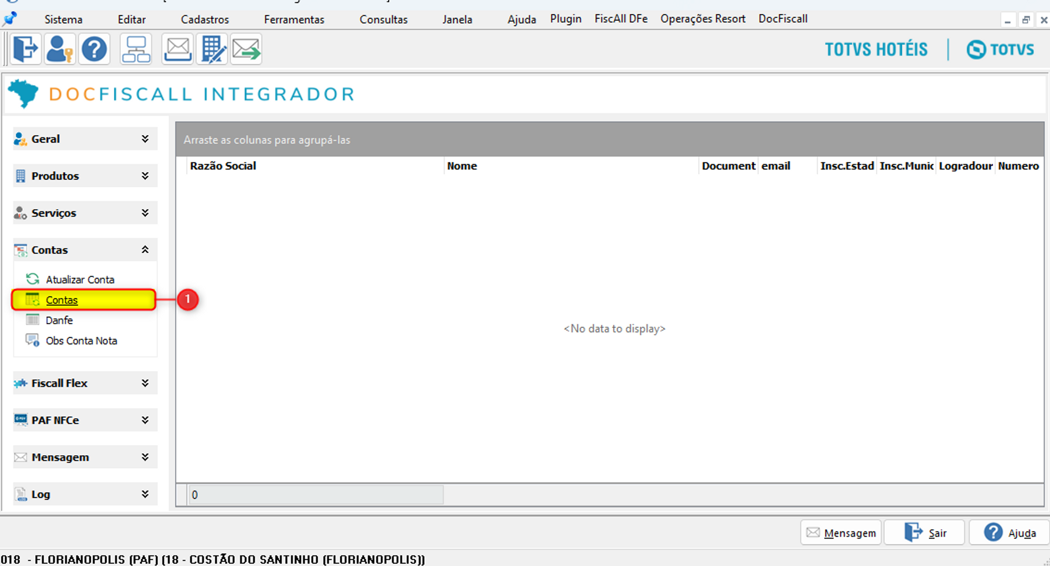Click the app logo icon in menu bar
1050x566 pixels.
[x=9, y=19]
